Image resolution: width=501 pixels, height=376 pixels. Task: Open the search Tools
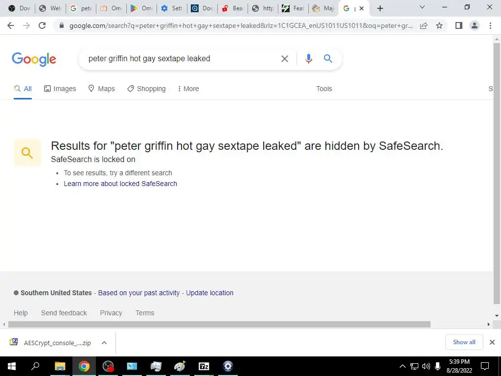coord(324,89)
